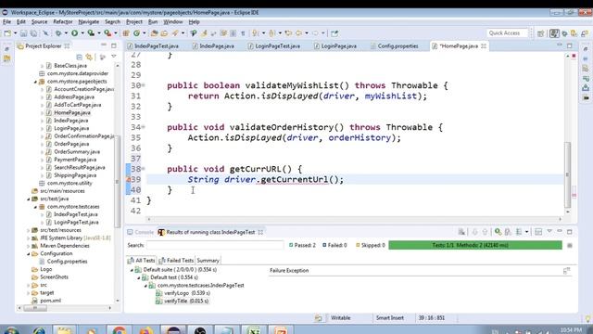Click the Next Annotation toolbar icon

point(256,33)
